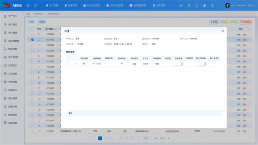Viewport: 258px width, 145px height.
Task: Click the 副出库数量 stepper arrows
Action: [205, 64]
